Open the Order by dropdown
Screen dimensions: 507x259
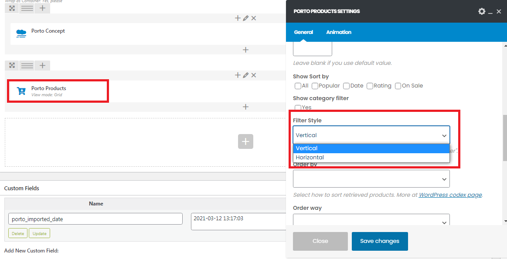371,178
